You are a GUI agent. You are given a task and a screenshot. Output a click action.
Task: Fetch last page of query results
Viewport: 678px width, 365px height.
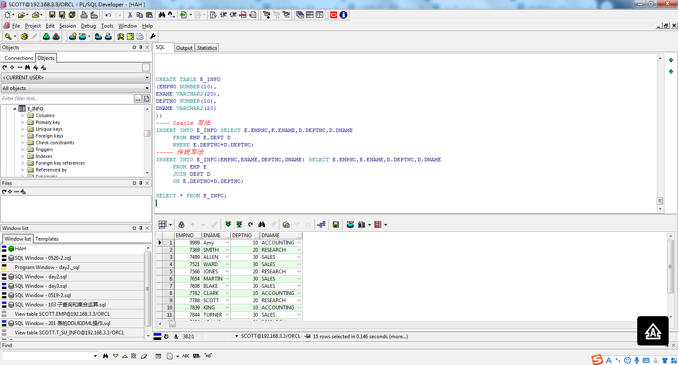[x=239, y=225]
